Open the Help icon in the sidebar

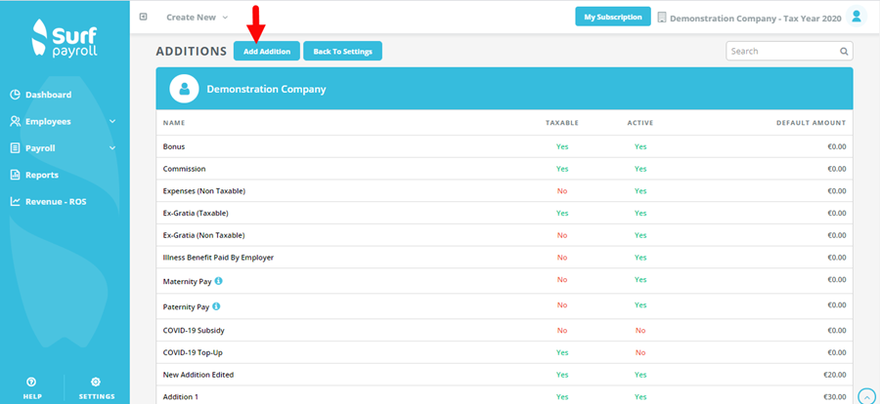pos(32,388)
